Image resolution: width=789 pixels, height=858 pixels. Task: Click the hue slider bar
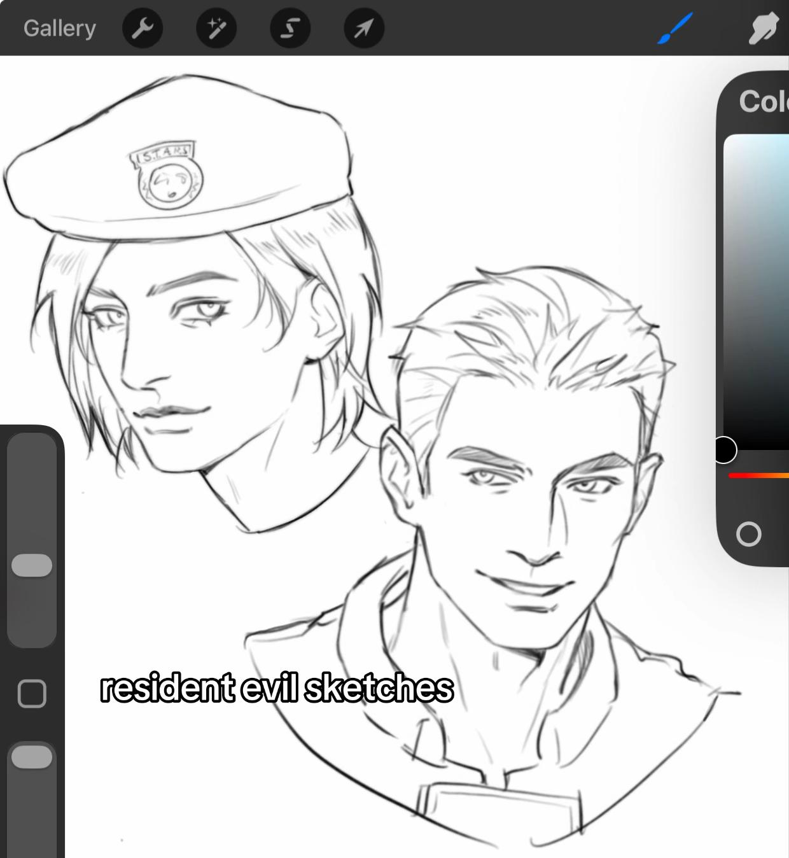click(x=758, y=475)
